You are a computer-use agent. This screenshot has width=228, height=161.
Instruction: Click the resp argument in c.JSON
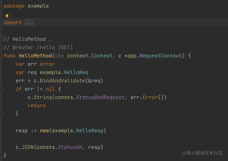click(94, 147)
